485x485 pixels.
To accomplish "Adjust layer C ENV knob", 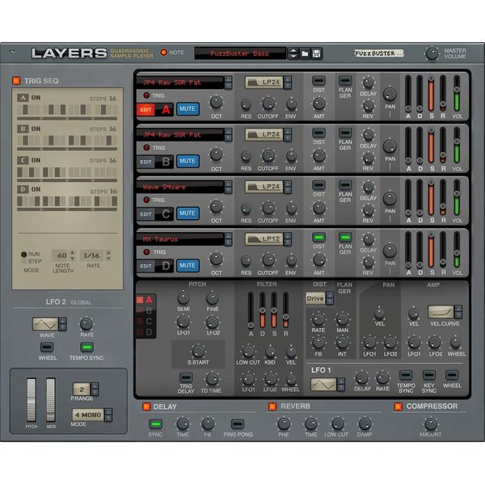I will coord(291,209).
